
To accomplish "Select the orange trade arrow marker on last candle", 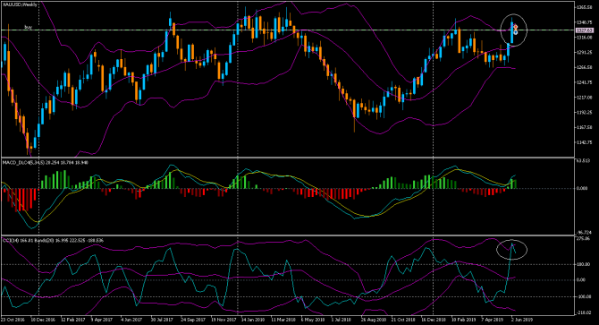I will coord(515,27).
